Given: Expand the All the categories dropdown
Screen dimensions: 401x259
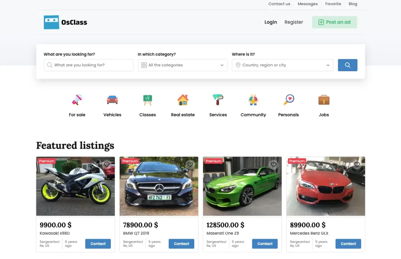Looking at the screenshot, I should coord(182,65).
